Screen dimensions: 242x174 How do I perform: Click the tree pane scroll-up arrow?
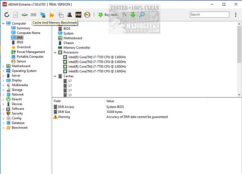tap(239, 24)
